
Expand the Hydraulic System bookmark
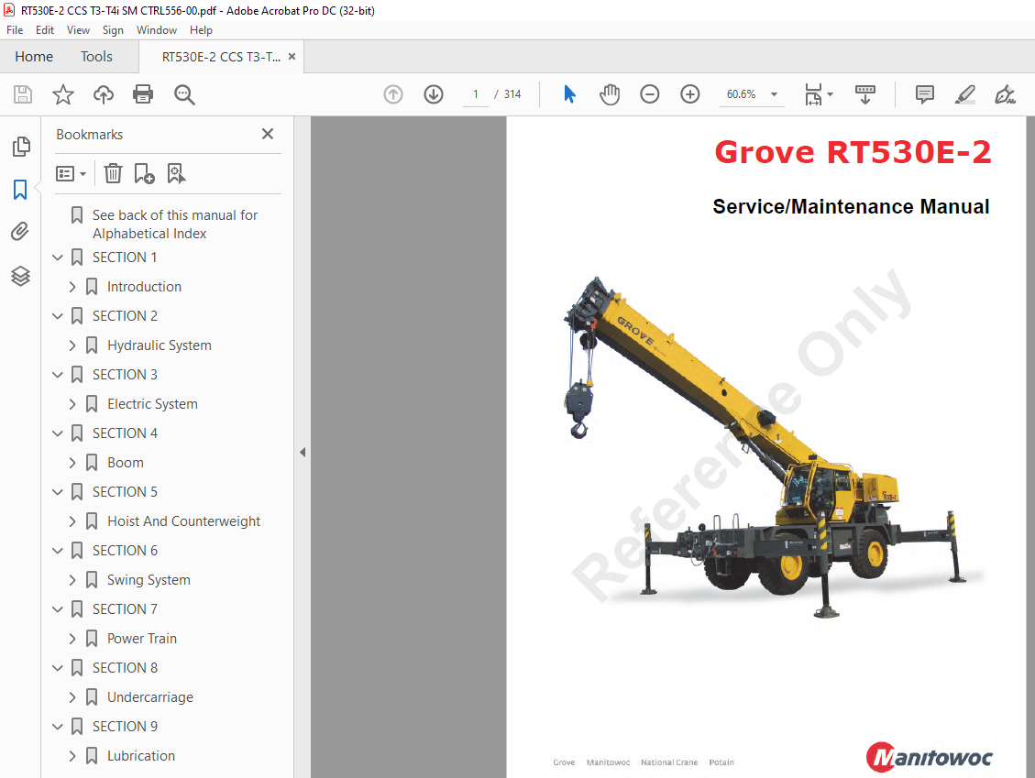coord(72,345)
